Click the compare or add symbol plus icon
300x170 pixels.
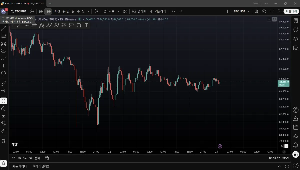click(x=32, y=11)
